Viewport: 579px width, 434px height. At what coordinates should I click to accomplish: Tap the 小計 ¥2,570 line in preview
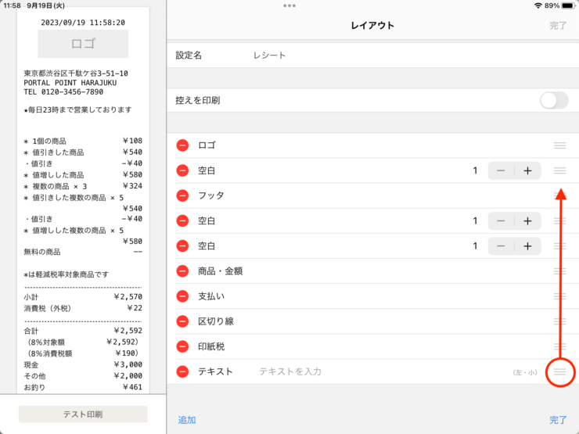click(83, 296)
